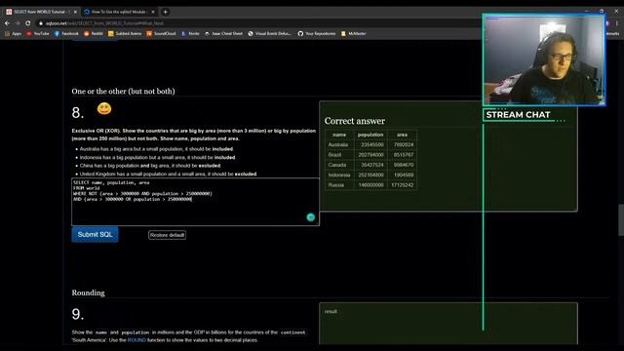Select the Canada row name cell
Screen dimensions: 624x351
[x=339, y=165]
